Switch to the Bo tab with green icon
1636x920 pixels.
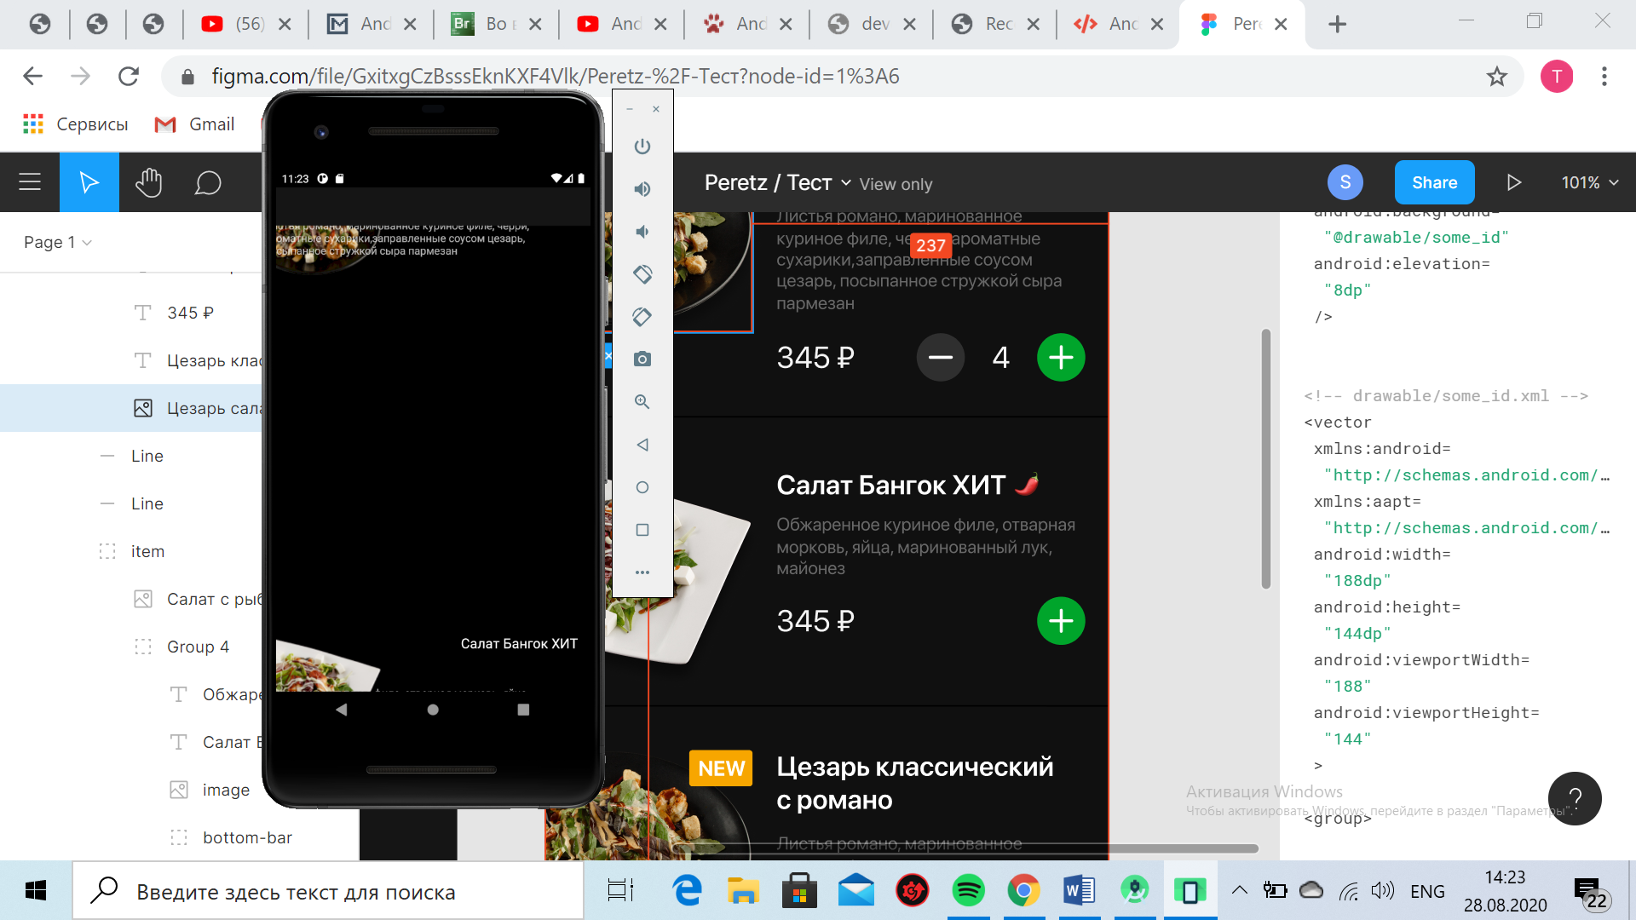(496, 24)
